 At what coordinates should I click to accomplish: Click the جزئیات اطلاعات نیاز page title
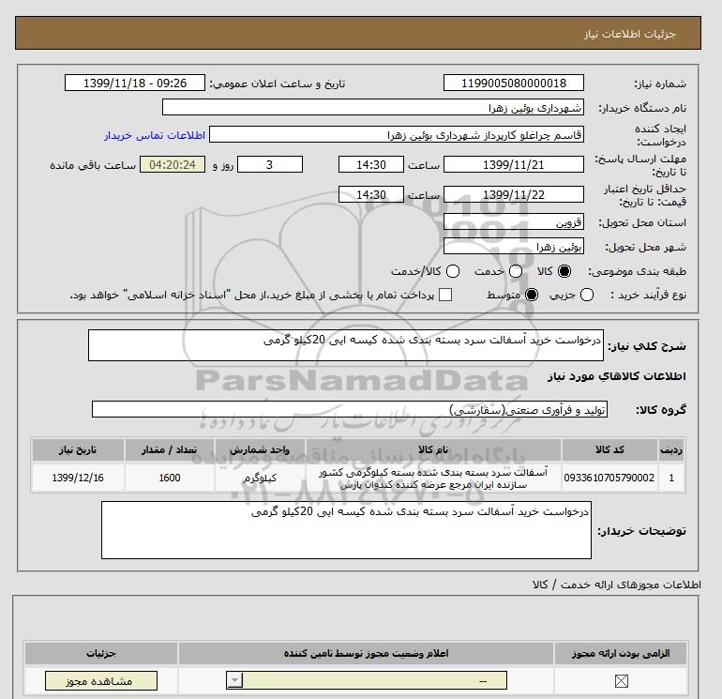629,34
